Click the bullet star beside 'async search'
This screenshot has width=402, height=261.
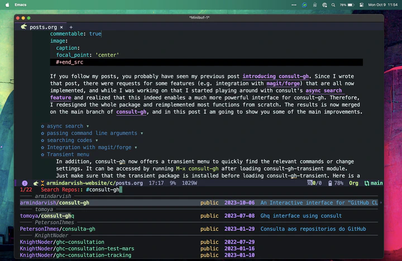click(42, 126)
